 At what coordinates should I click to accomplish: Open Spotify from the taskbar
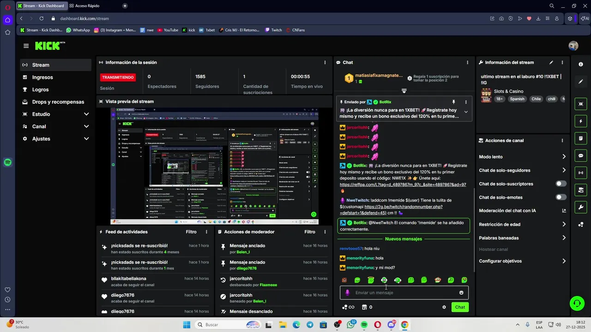click(364, 325)
